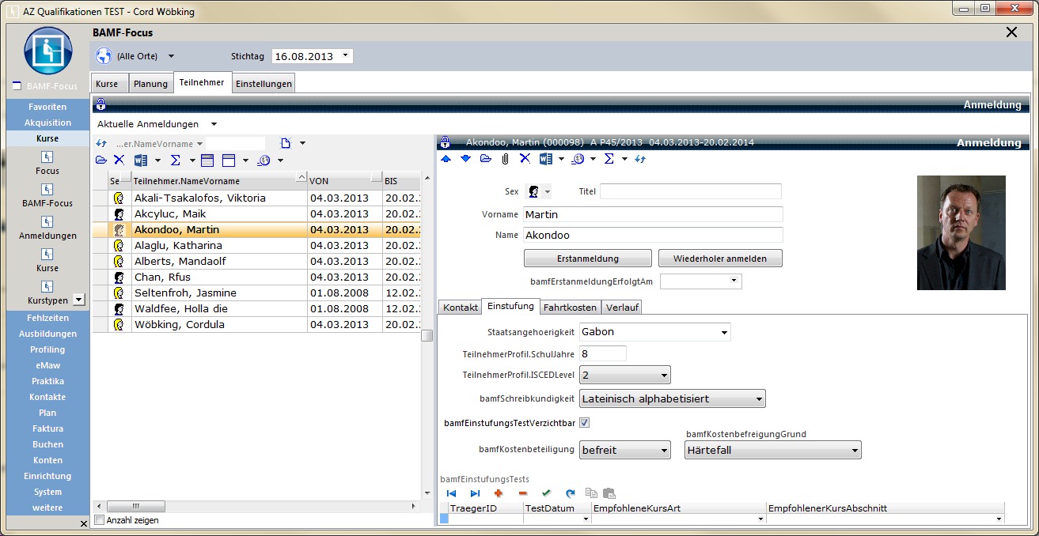Click the Word export icon in participant list toolbar
Viewport: 1039px width, 536px height.
tap(141, 160)
